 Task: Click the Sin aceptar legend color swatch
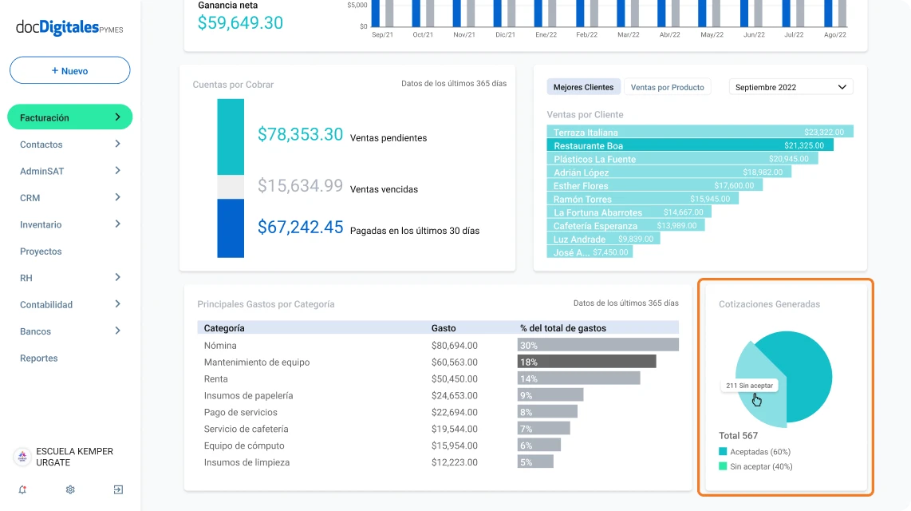[723, 466]
